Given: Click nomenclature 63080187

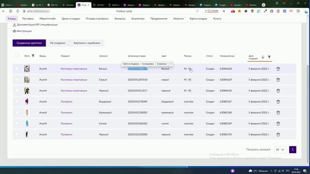Looking at the screenshot, I should (x=226, y=101).
